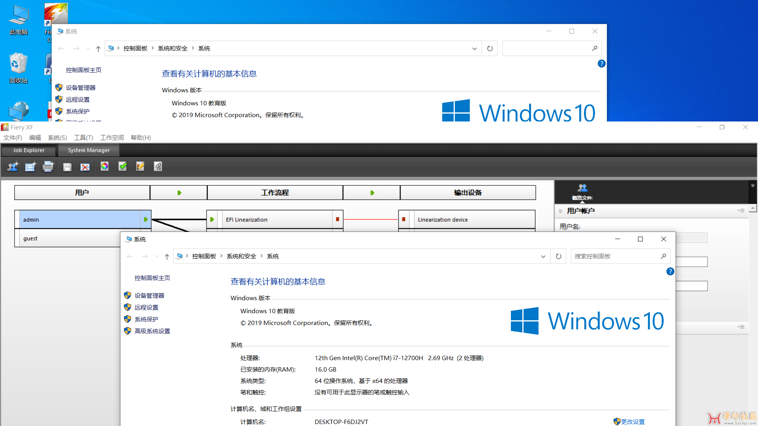Click the save floppy disk icon
Image resolution: width=758 pixels, height=426 pixels.
(x=67, y=167)
